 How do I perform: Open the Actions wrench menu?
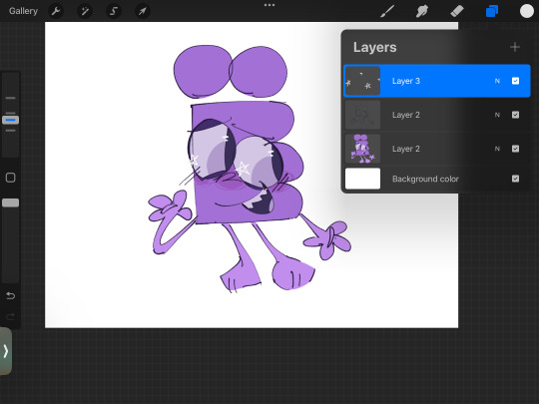pyautogui.click(x=56, y=11)
